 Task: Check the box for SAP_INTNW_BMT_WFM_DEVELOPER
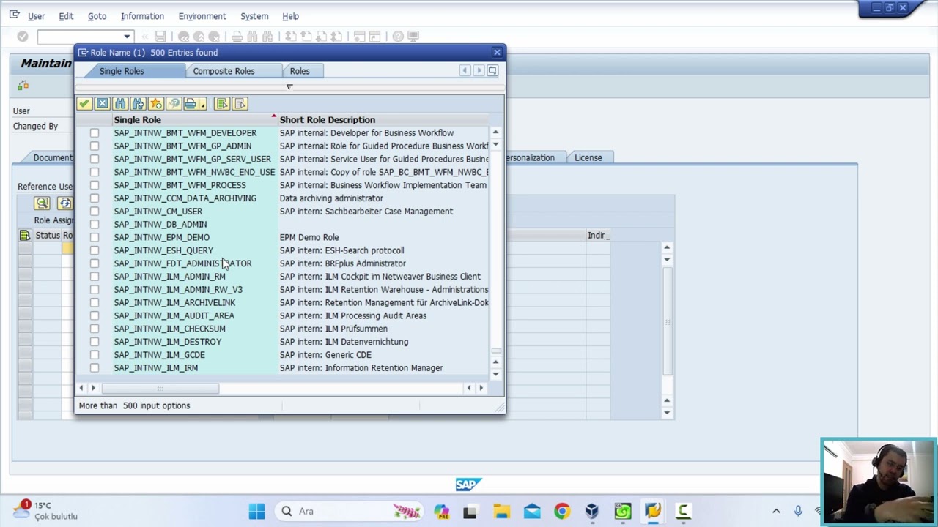click(95, 133)
